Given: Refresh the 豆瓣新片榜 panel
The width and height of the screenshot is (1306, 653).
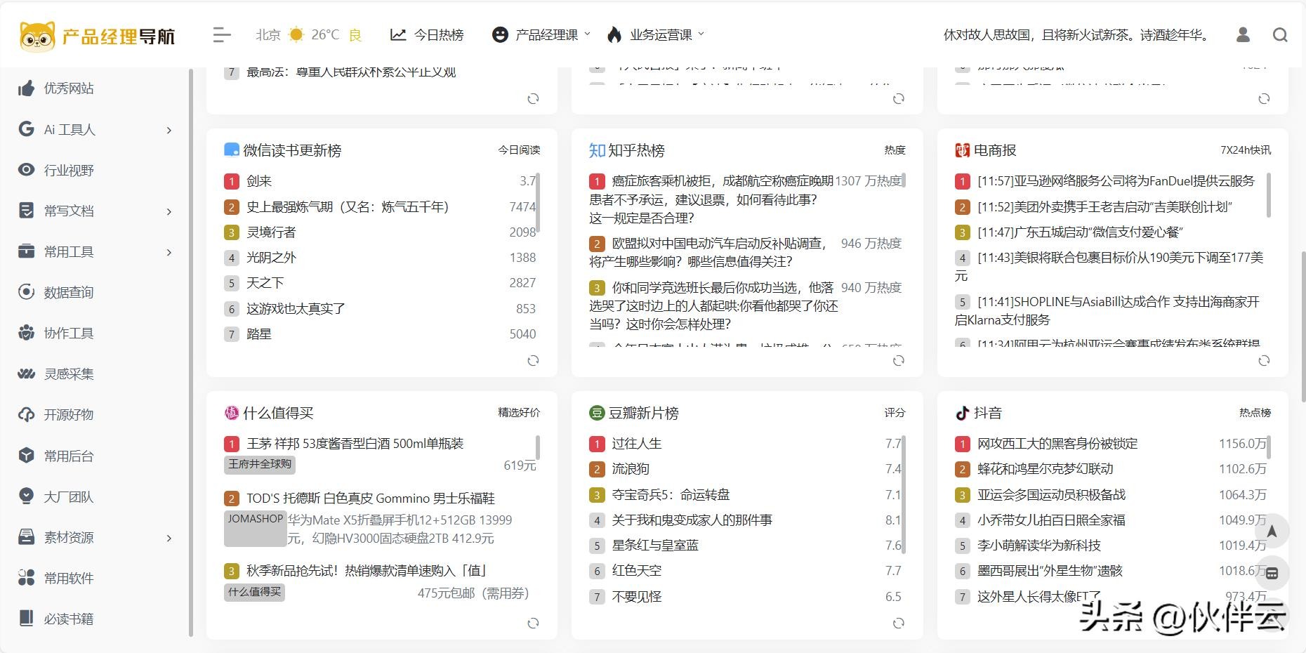Looking at the screenshot, I should click(898, 623).
